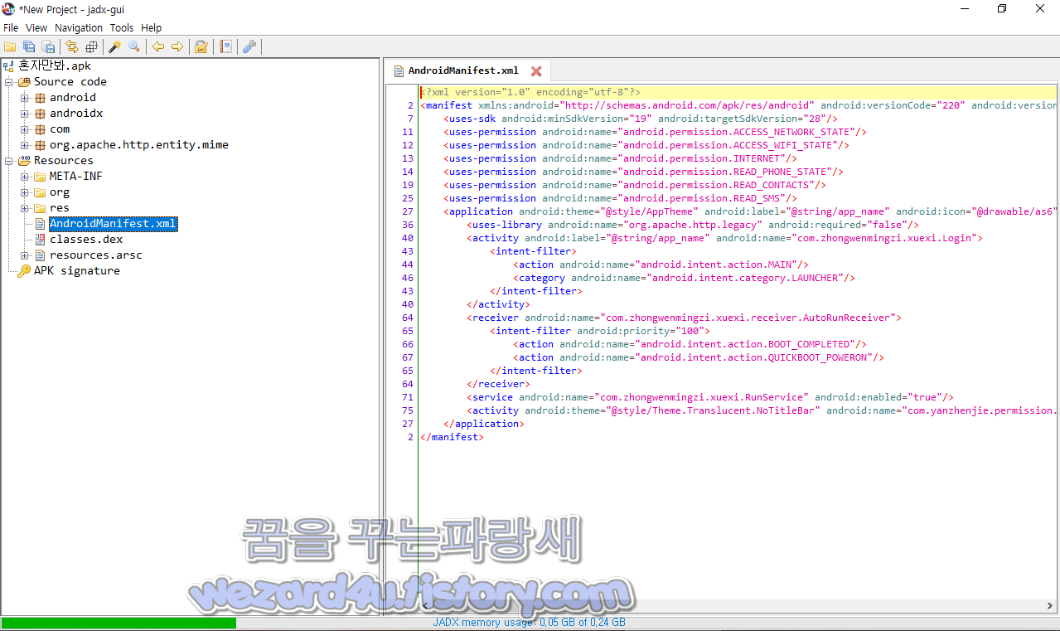Open the Tools menu

pos(122,27)
